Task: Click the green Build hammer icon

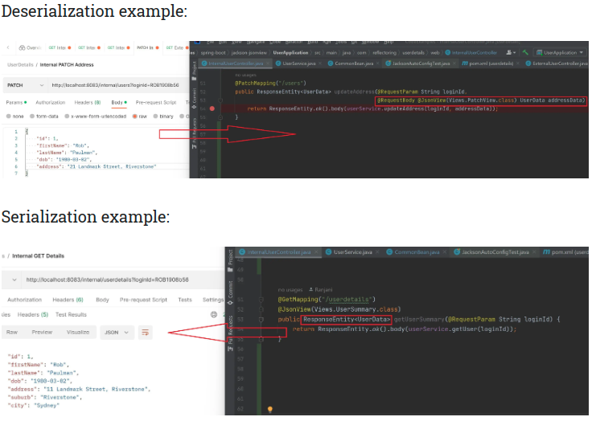Action: tap(525, 52)
